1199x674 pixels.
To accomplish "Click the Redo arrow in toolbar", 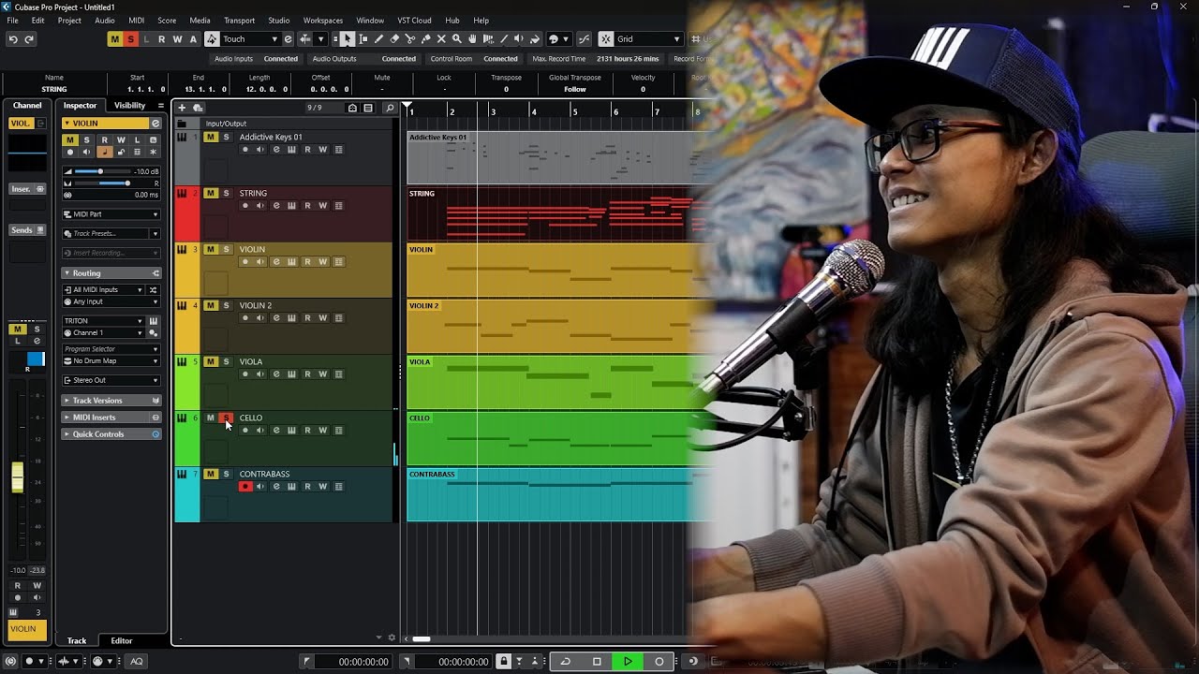I will tap(29, 39).
